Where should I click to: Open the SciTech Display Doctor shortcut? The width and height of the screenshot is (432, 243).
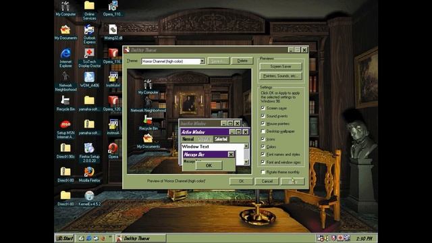click(x=89, y=58)
